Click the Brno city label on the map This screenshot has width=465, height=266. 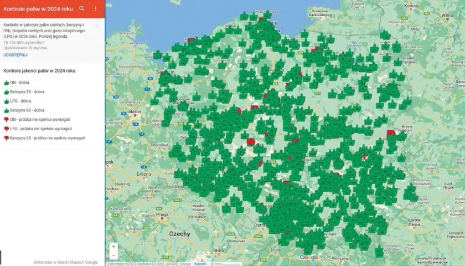[219, 250]
